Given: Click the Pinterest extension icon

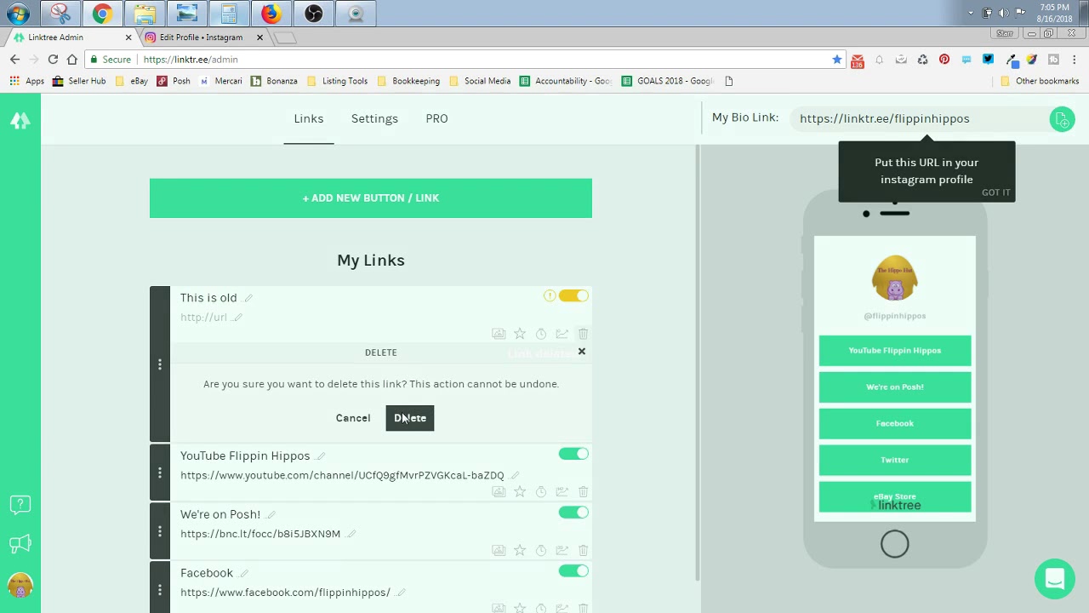Looking at the screenshot, I should coord(944,60).
